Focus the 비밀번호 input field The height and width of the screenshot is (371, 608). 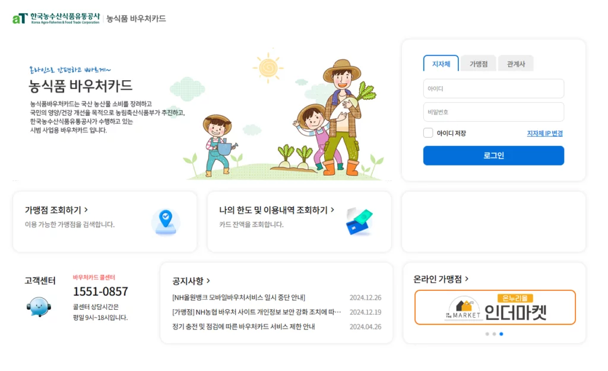493,112
